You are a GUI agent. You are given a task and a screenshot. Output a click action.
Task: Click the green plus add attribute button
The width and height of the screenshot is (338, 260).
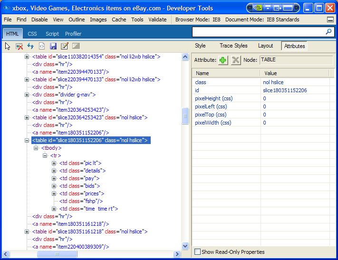tap(223, 60)
